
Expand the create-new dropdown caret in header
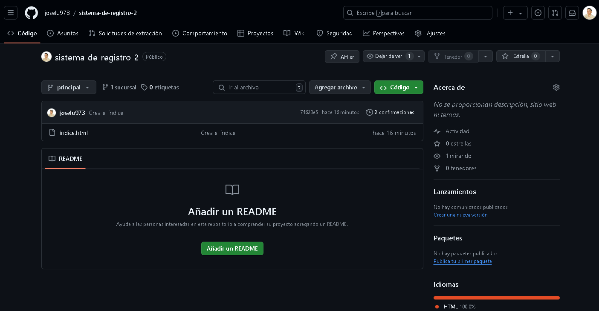click(521, 13)
